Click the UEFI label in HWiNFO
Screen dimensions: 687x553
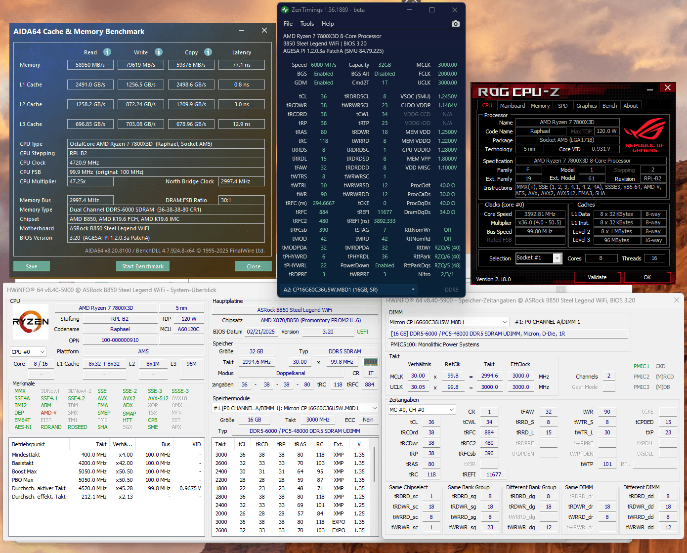pyautogui.click(x=363, y=332)
